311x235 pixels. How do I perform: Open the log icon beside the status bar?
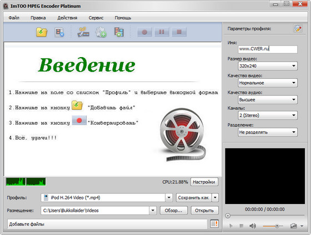point(214,224)
